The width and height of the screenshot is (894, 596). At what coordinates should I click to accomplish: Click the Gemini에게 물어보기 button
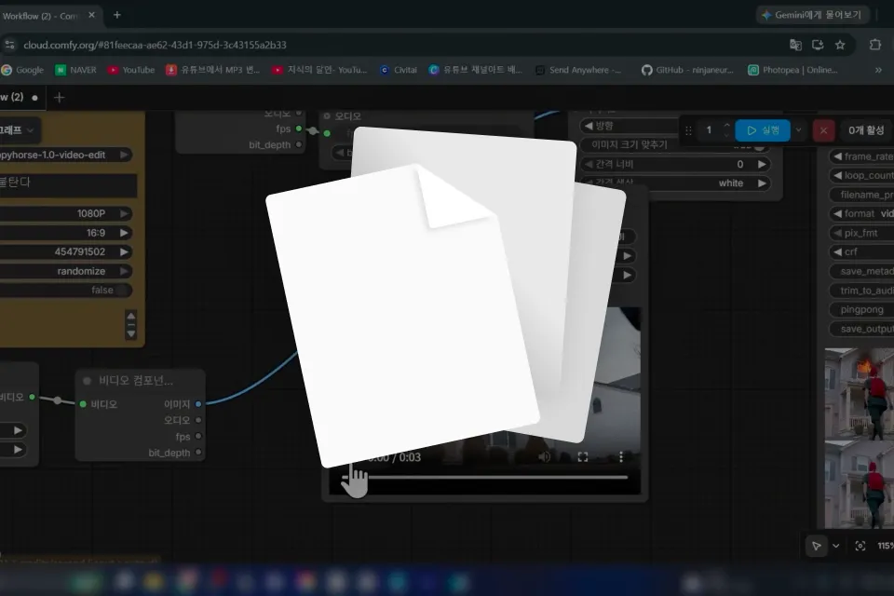pos(812,15)
